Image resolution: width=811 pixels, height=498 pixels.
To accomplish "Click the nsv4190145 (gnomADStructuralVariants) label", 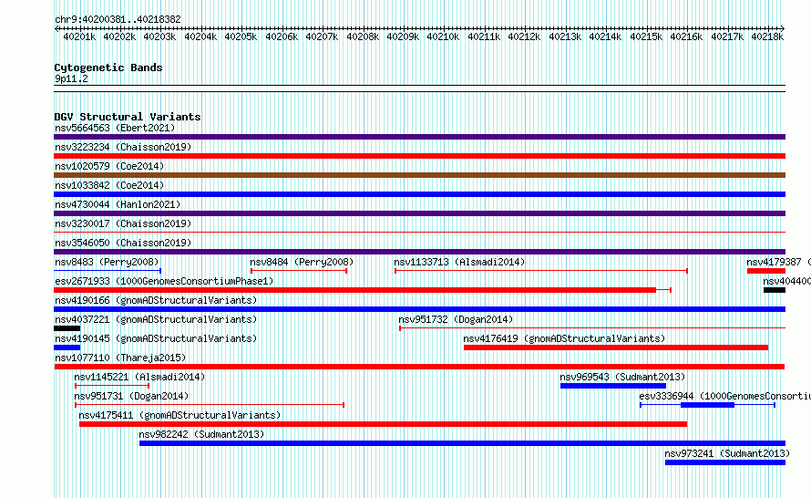I will point(156,338).
